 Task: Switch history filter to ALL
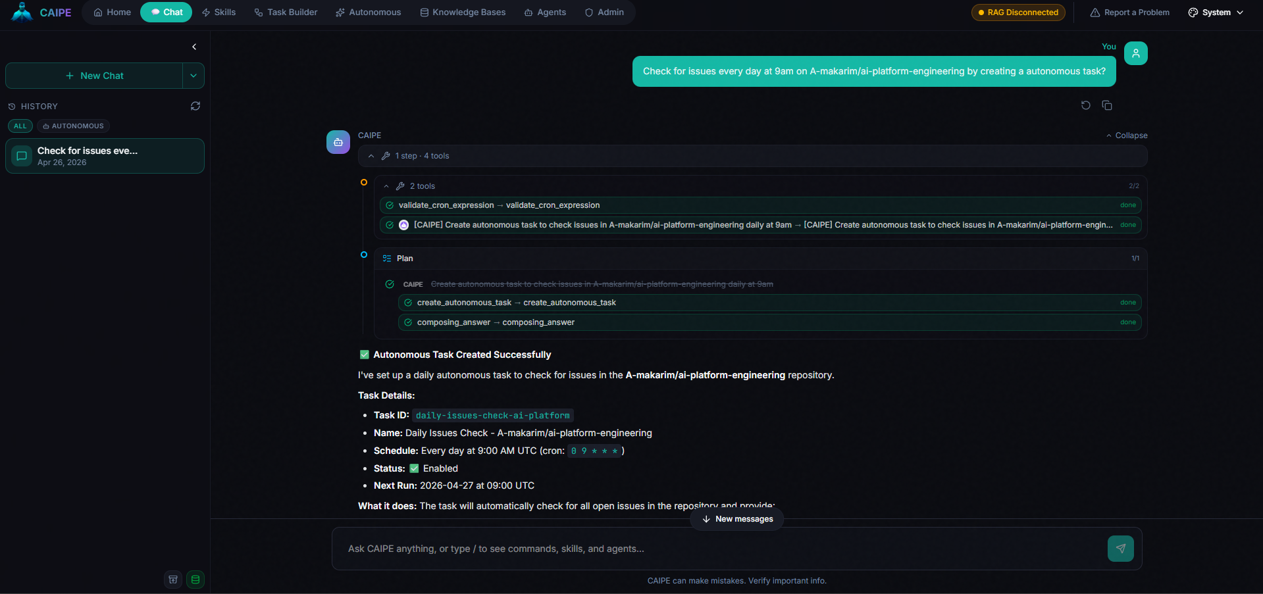pyautogui.click(x=20, y=126)
